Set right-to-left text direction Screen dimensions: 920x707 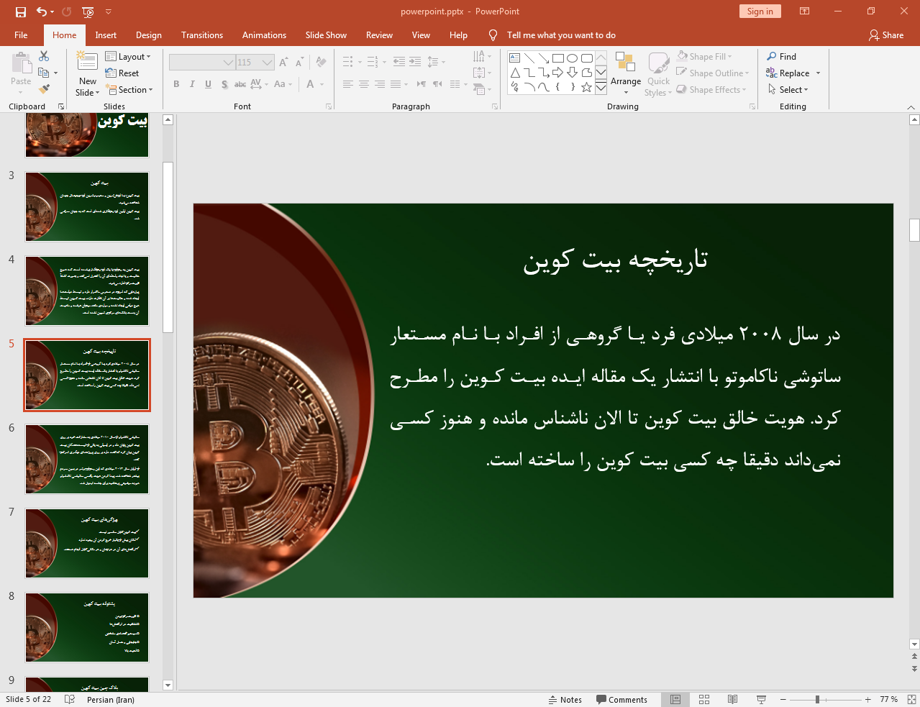[x=437, y=84]
